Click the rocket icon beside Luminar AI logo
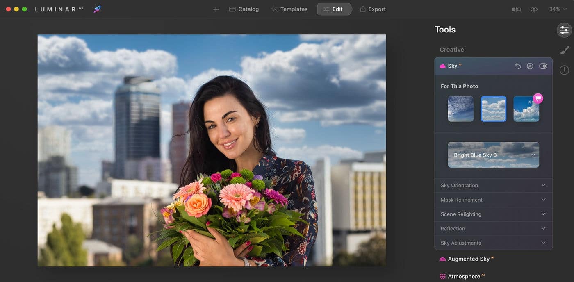 click(x=97, y=9)
